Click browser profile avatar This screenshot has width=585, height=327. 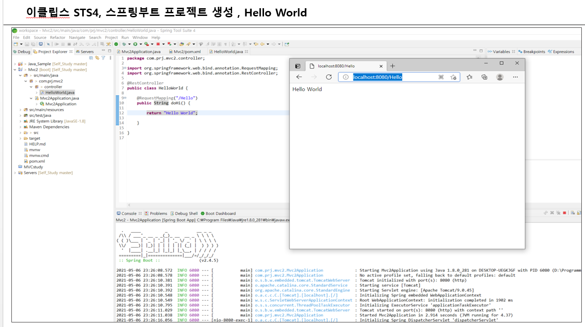click(500, 77)
